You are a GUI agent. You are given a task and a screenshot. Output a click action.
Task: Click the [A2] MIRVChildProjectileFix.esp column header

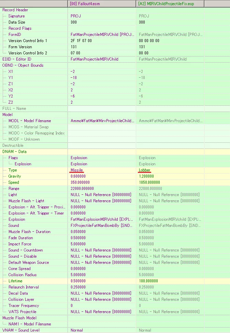(x=170, y=4)
